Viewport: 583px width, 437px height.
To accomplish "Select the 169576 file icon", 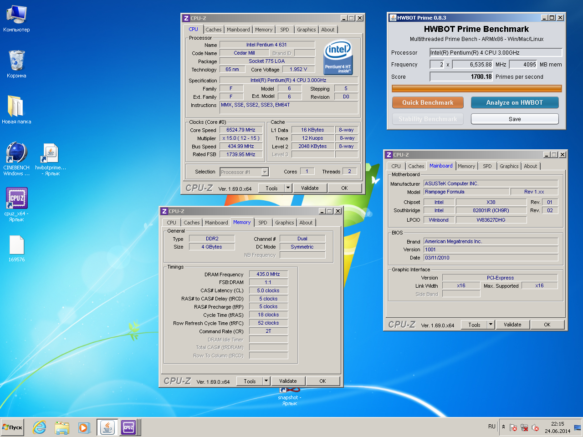I will (x=16, y=249).
